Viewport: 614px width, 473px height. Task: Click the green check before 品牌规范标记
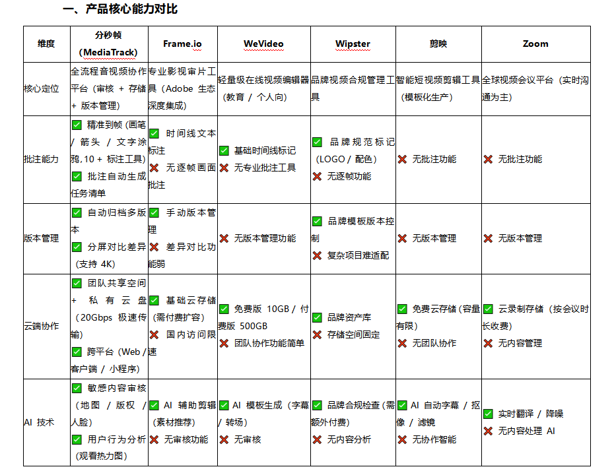point(317,142)
